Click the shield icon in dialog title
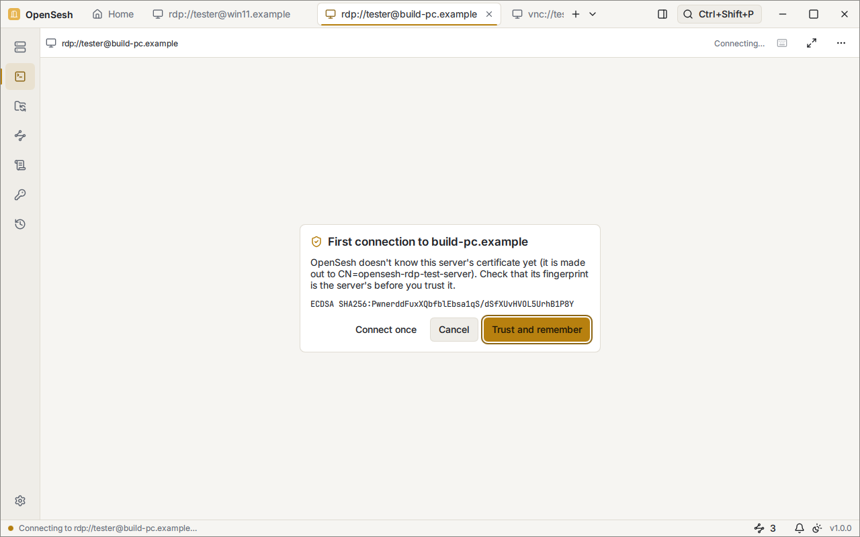The height and width of the screenshot is (537, 860). click(316, 242)
